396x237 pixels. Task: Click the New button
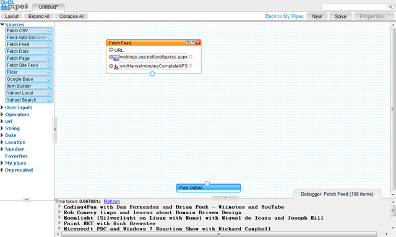tap(317, 17)
